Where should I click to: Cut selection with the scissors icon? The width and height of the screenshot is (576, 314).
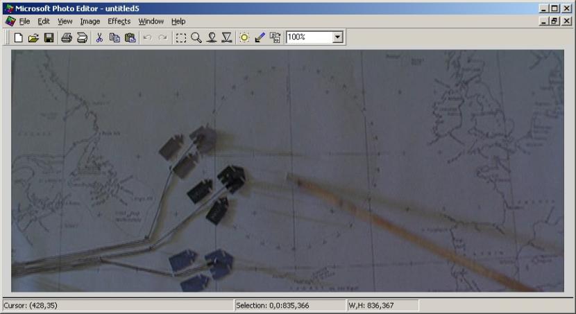point(99,37)
